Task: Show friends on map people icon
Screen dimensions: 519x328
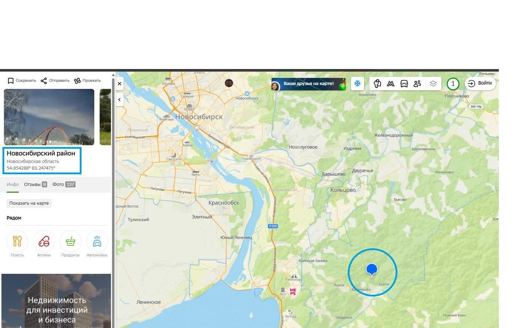Action: [417, 84]
